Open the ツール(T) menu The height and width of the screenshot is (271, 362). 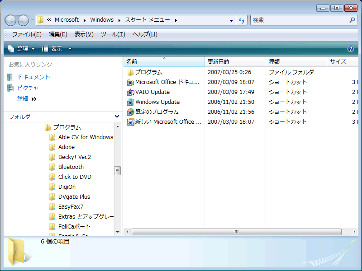[x=113, y=34]
